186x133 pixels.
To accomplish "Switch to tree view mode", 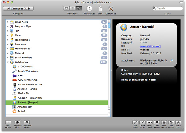I will pyautogui.click(x=79, y=8).
